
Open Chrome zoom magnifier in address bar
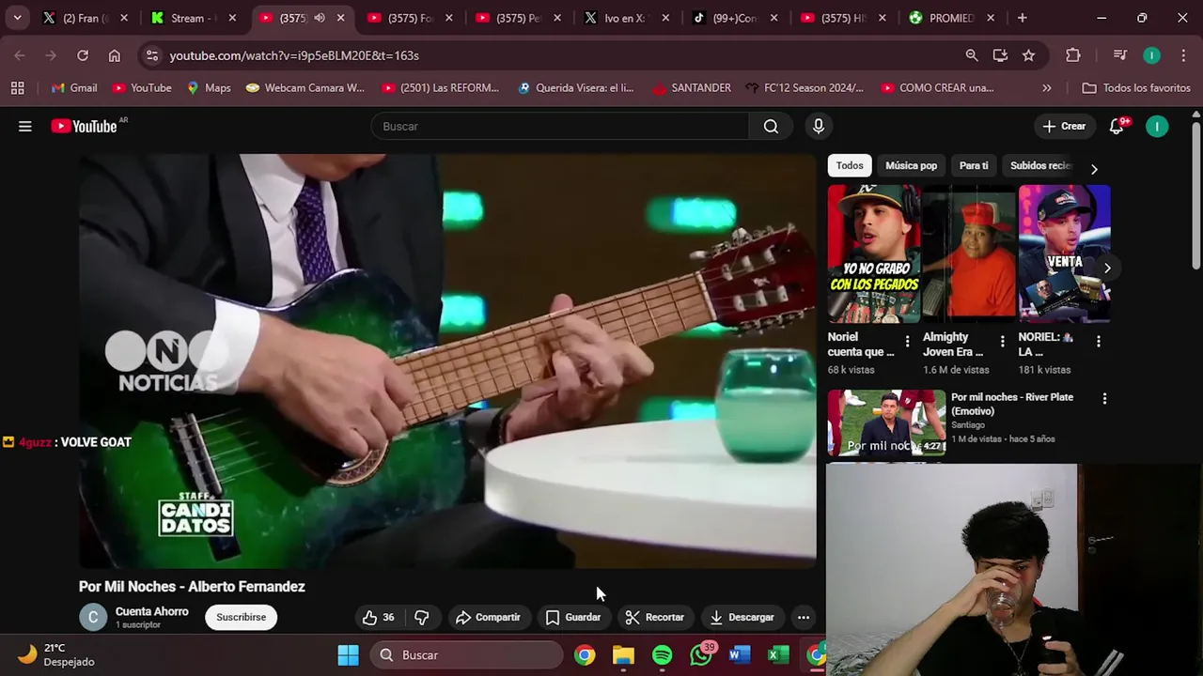tap(972, 55)
